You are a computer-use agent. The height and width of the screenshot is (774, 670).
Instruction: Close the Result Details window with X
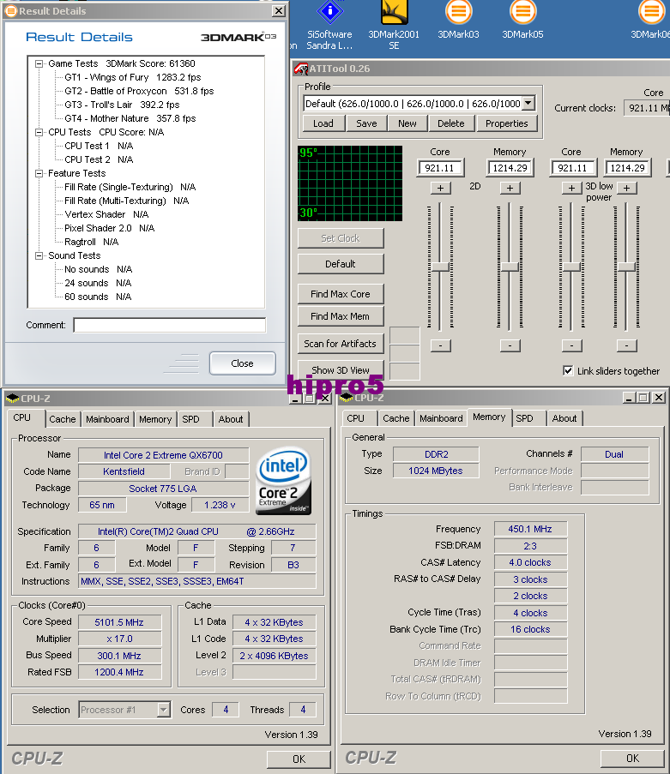point(279,10)
